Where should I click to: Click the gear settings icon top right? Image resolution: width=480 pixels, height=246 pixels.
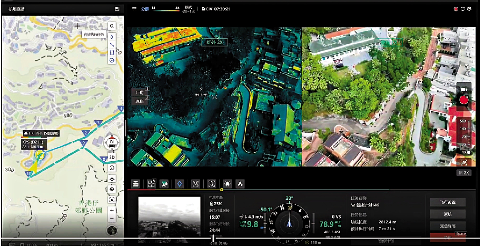coord(469,9)
